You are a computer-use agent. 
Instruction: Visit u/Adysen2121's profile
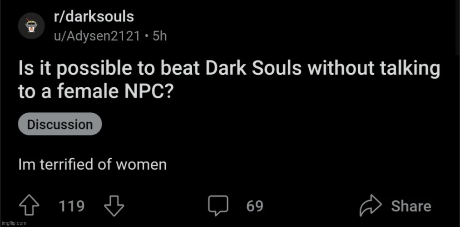click(x=96, y=35)
